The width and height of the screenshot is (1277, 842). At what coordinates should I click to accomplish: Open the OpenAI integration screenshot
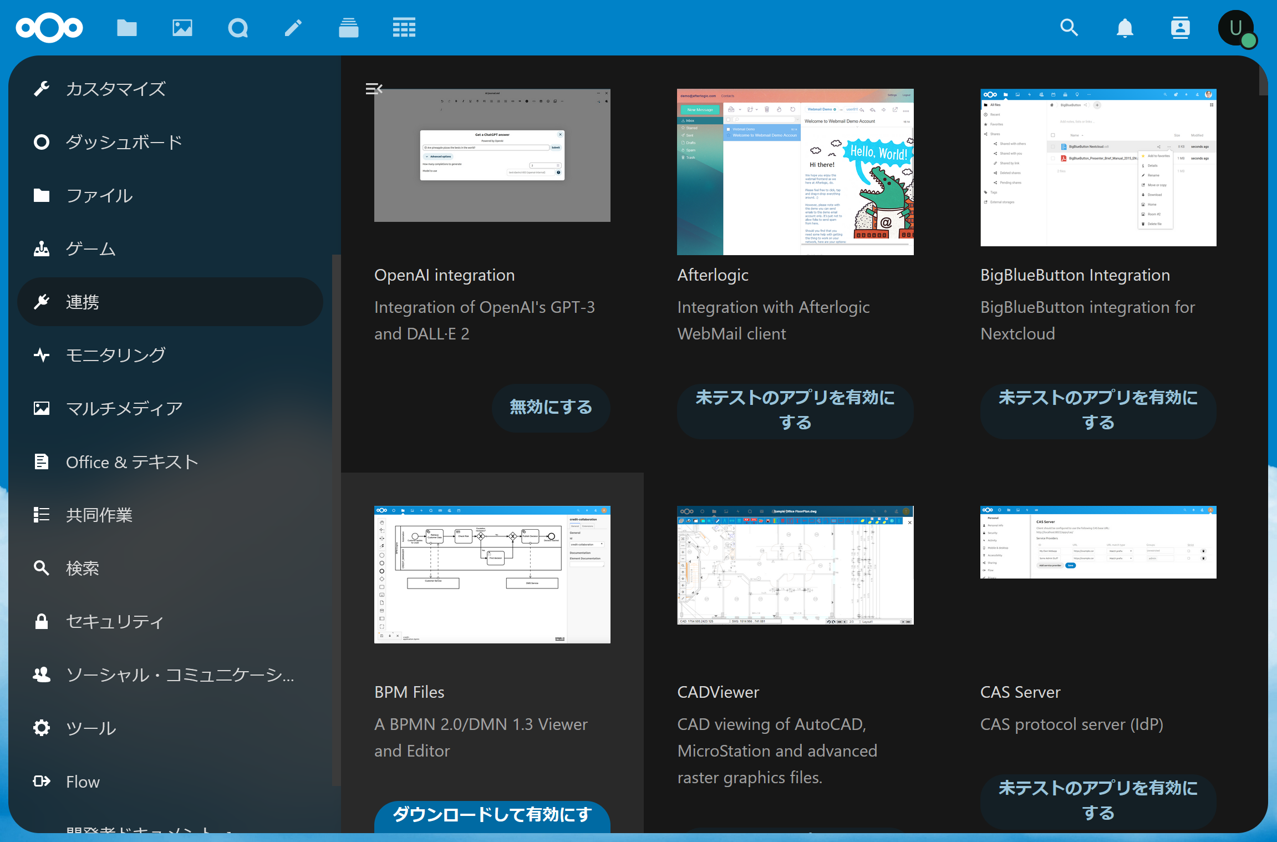[x=492, y=155]
